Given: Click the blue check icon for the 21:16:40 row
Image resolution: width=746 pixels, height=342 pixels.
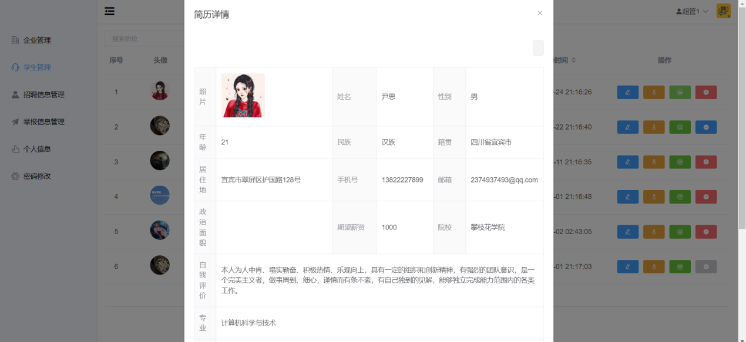Looking at the screenshot, I should tap(706, 127).
